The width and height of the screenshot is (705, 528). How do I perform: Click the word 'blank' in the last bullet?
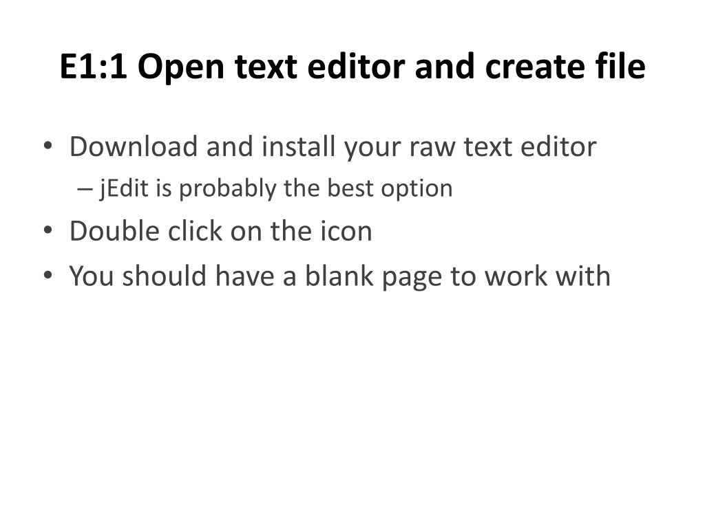pyautogui.click(x=339, y=275)
